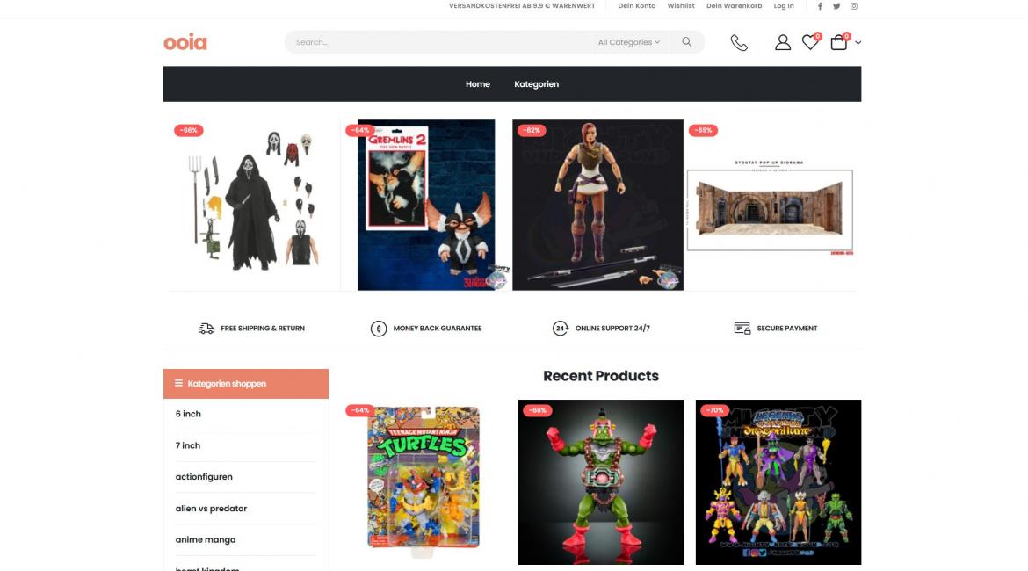
Task: Open the Legends of Dragonore product
Action: tap(778, 482)
